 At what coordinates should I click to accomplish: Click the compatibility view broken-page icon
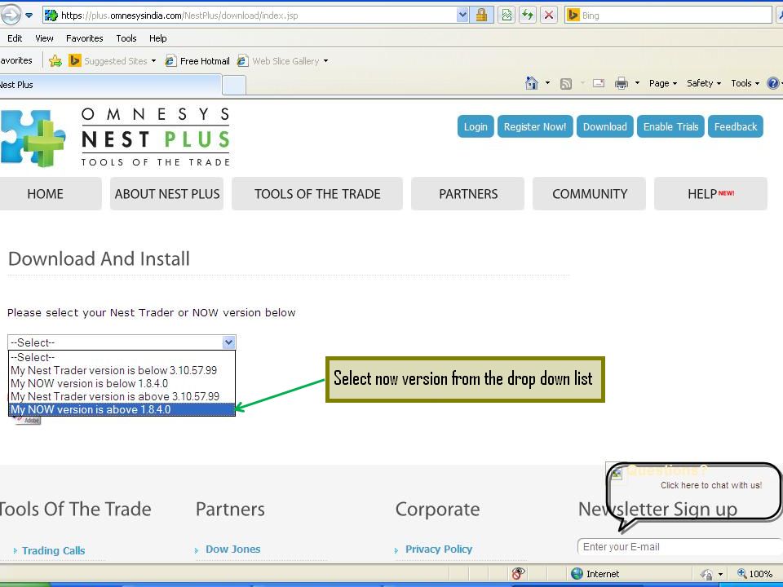coord(507,15)
